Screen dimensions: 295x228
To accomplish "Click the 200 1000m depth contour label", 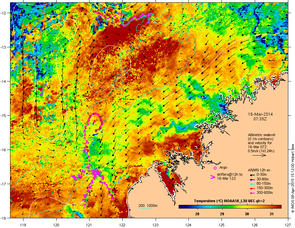I will (148, 206).
